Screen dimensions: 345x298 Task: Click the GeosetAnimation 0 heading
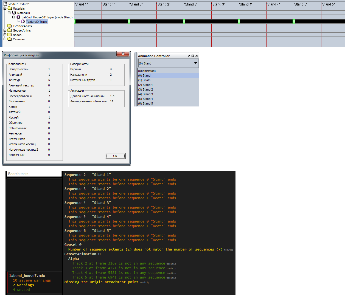tap(82, 254)
